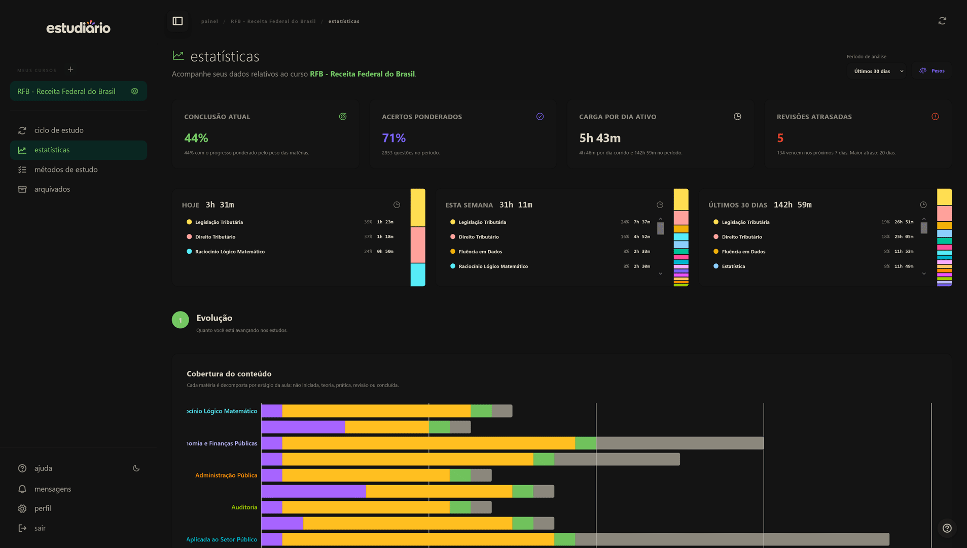The width and height of the screenshot is (967, 548).
Task: Click the target icon on Conclusão Atual
Action: (343, 117)
